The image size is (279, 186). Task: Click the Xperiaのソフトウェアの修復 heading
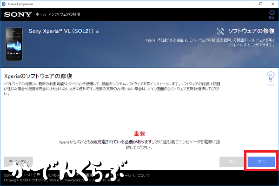tap(38, 76)
